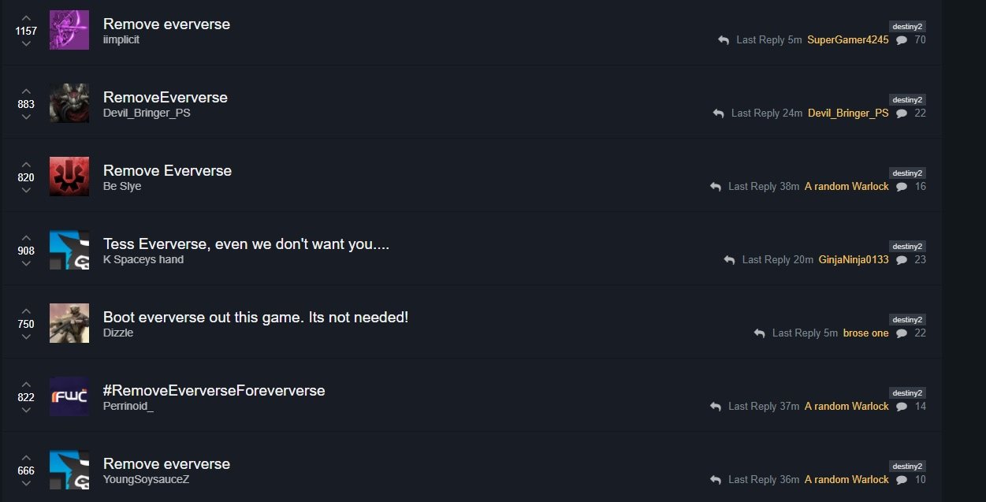986x502 pixels.
Task: Visit GinjaNinja0133's profile link
Action: (854, 260)
